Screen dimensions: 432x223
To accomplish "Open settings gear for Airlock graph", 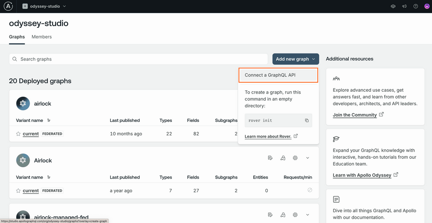I will [x=295, y=158].
